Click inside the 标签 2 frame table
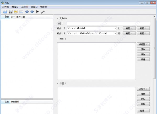The height and width of the screenshot is (114, 157). pyautogui.click(x=96, y=100)
